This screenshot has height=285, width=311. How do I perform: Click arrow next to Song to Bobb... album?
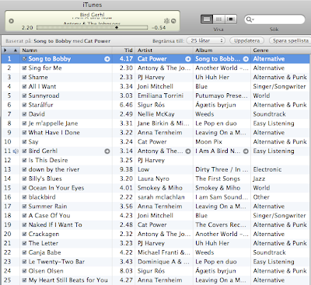click(x=246, y=59)
